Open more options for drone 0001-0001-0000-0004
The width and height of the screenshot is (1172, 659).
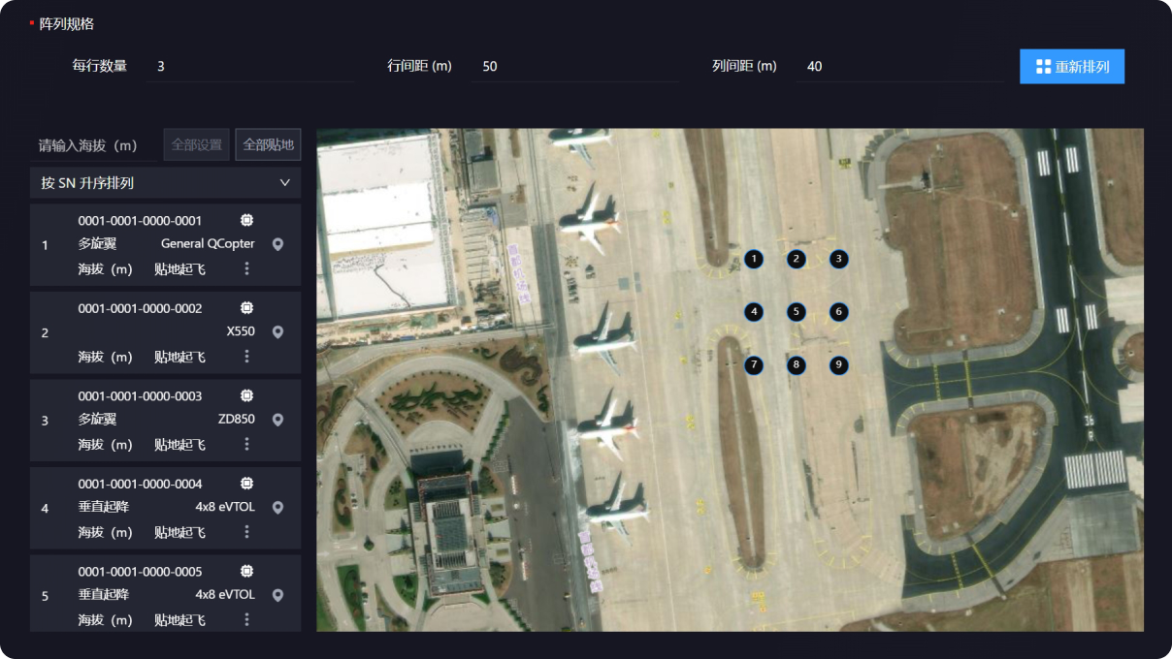[x=246, y=531]
